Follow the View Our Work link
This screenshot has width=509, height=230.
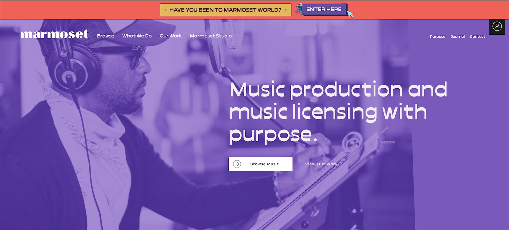coord(321,164)
